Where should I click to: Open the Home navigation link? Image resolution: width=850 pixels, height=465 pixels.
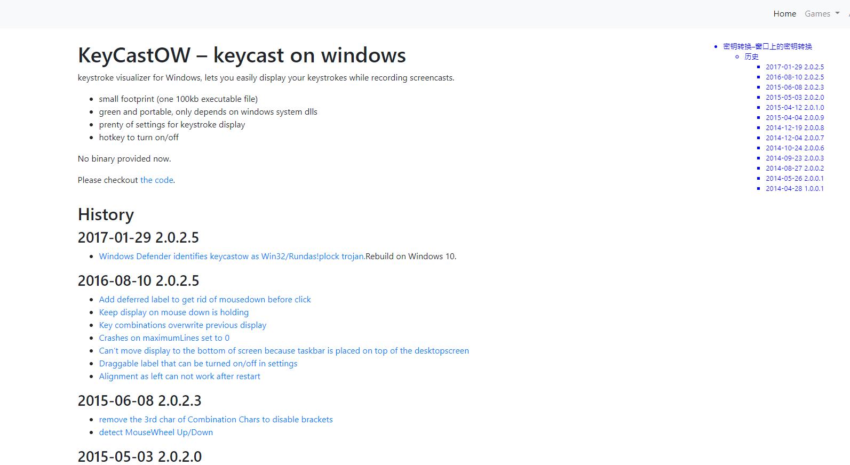(784, 14)
